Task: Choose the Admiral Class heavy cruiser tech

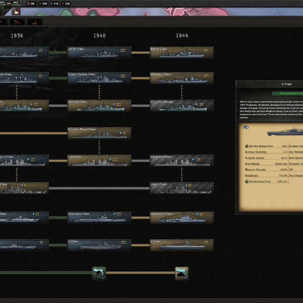Action: point(99,106)
